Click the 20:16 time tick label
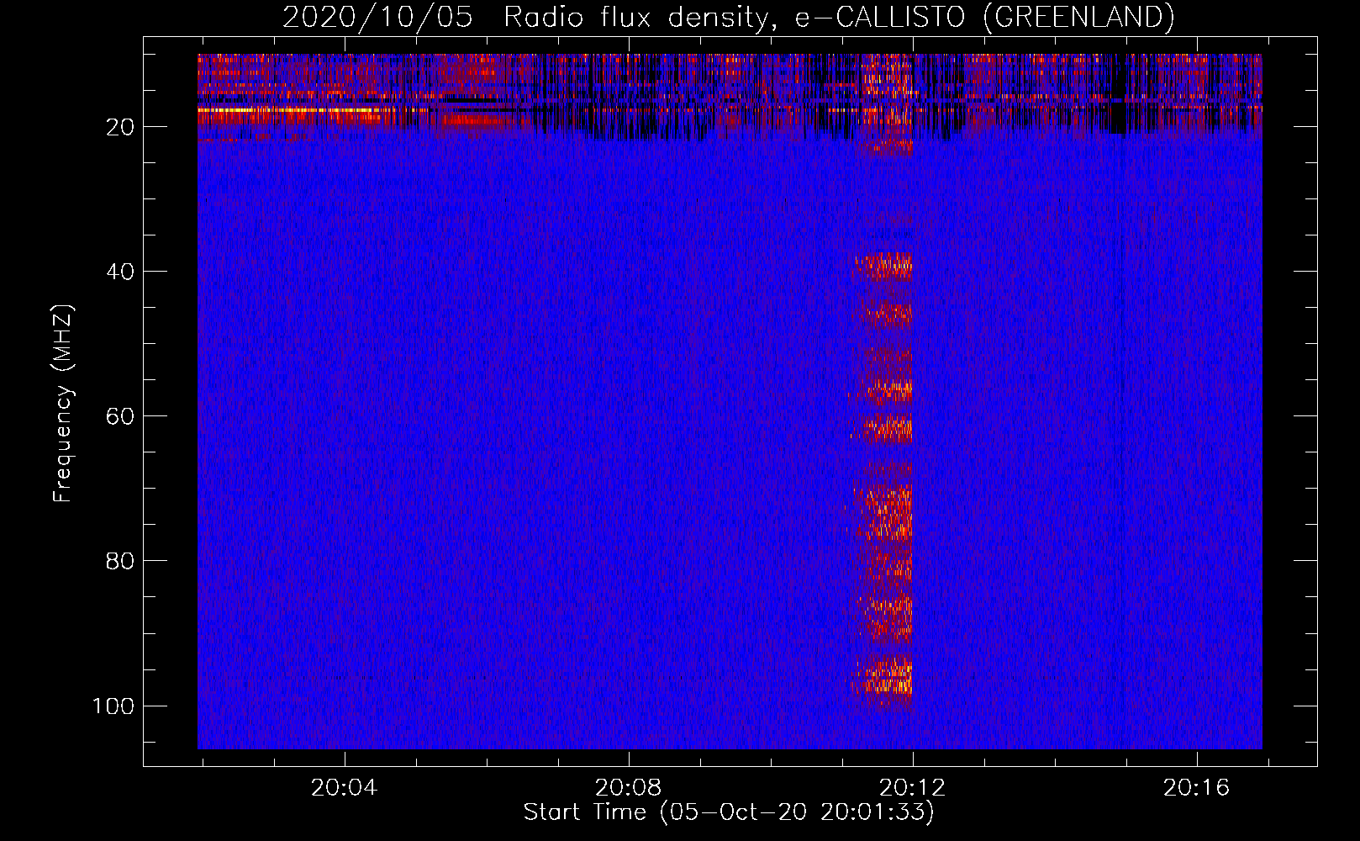The height and width of the screenshot is (841, 1360). tap(1196, 788)
